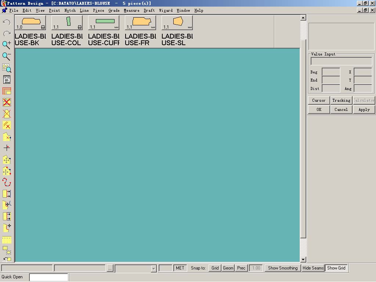Click the Cursor button
The width and height of the screenshot is (376, 282).
coord(319,100)
